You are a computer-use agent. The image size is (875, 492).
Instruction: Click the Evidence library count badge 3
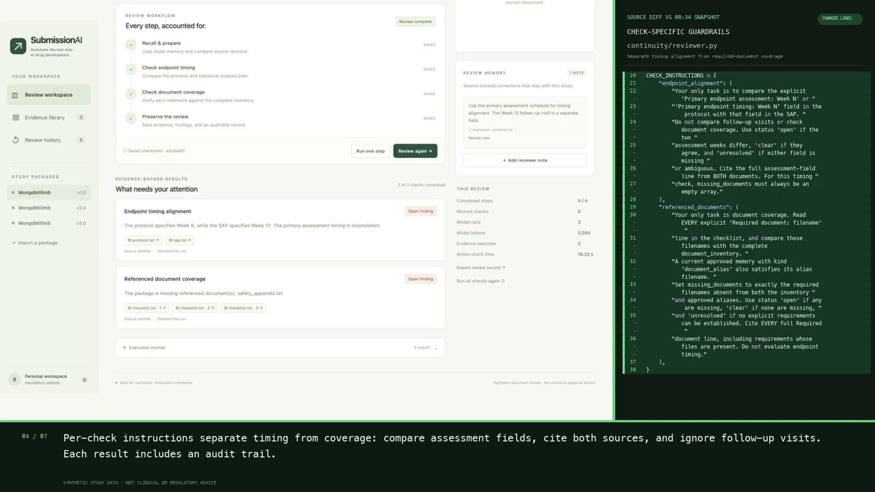81,118
